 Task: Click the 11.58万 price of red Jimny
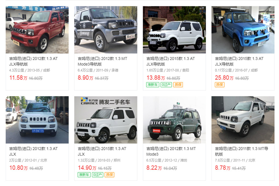[18, 78]
